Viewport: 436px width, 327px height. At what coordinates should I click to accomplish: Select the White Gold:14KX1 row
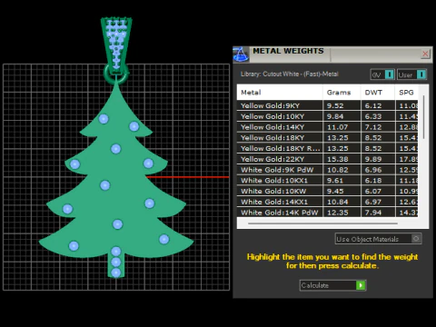(x=327, y=202)
